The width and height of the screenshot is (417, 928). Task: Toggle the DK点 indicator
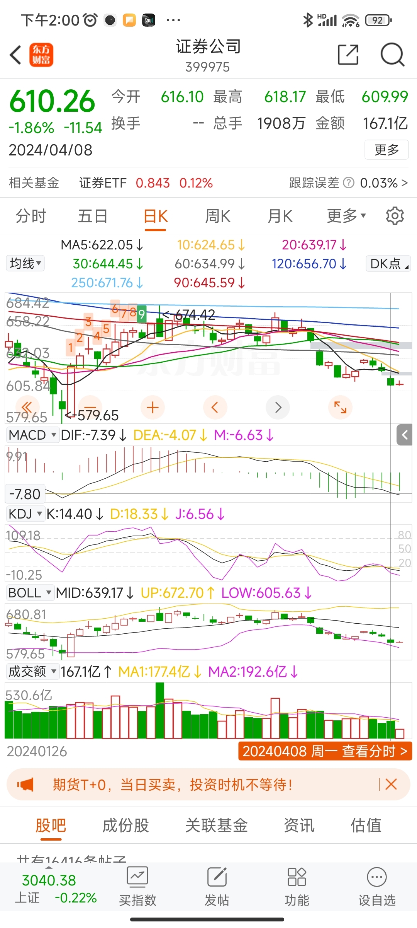(x=388, y=264)
